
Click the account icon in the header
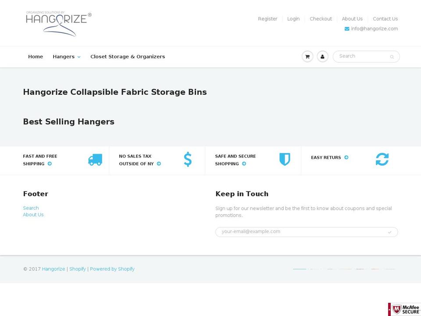coord(323,56)
